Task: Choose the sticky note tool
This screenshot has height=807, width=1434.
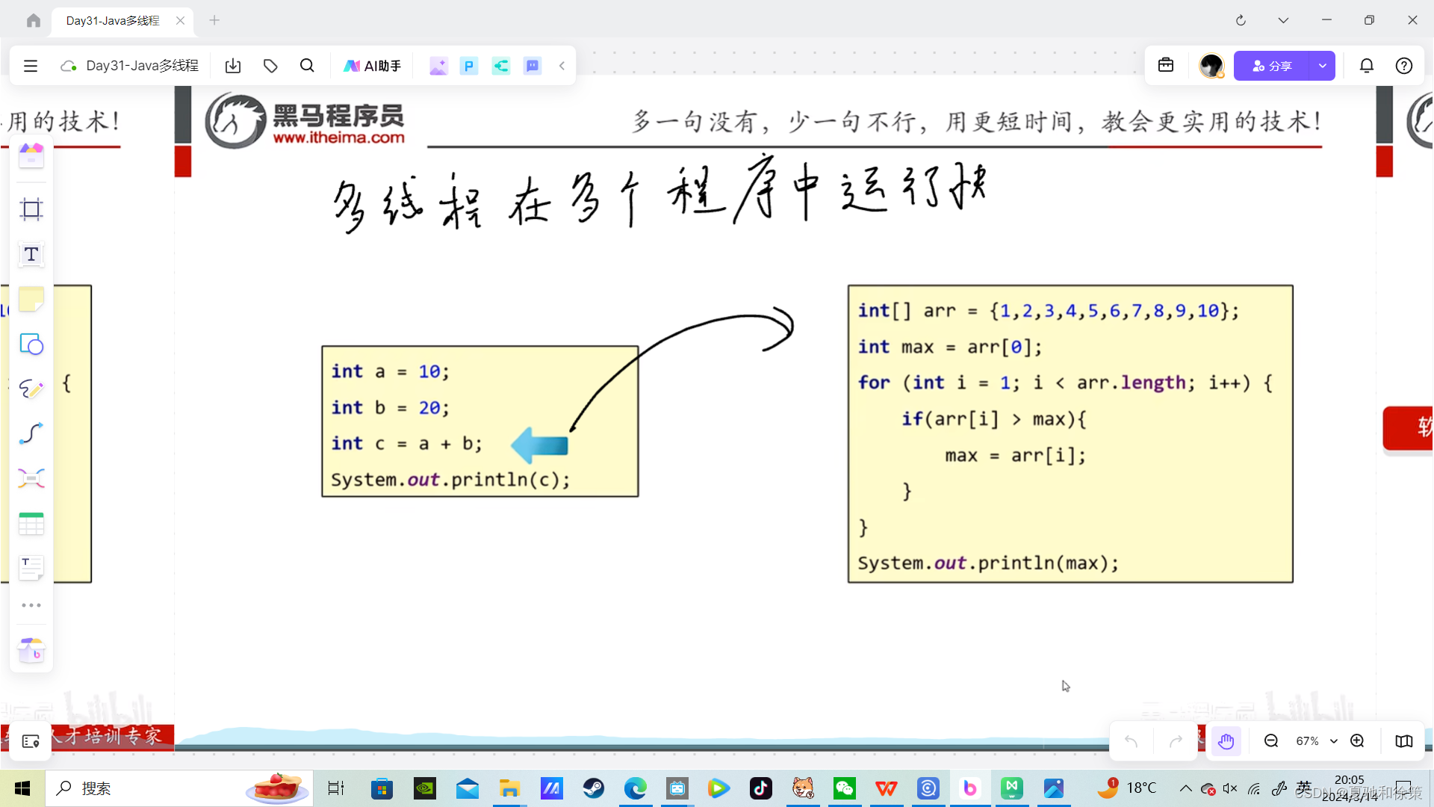Action: pos(31,300)
